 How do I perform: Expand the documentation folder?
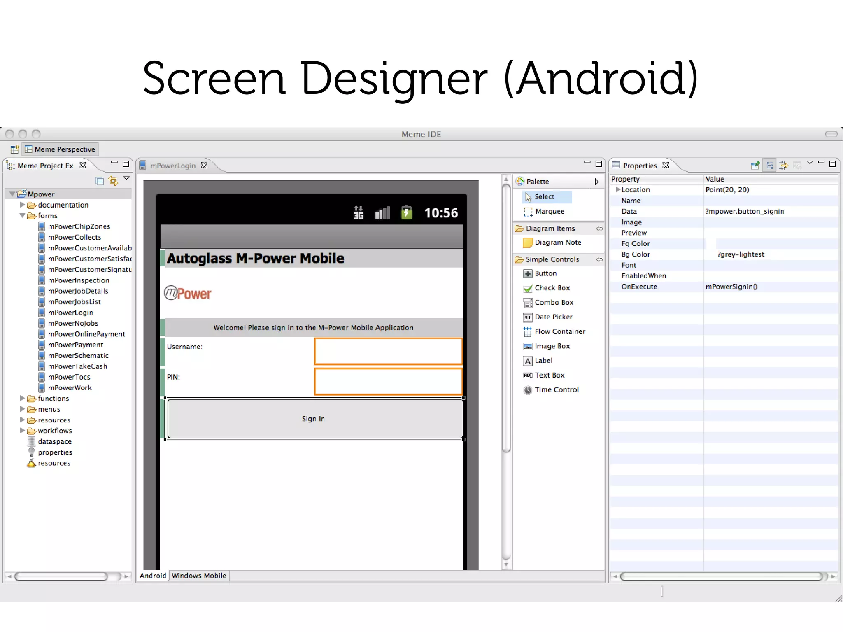pyautogui.click(x=22, y=205)
